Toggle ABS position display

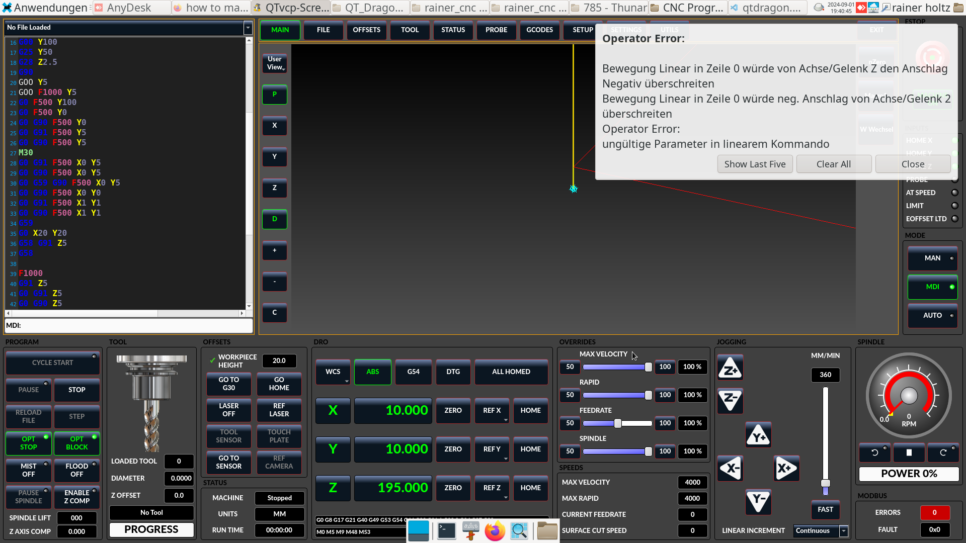(372, 372)
